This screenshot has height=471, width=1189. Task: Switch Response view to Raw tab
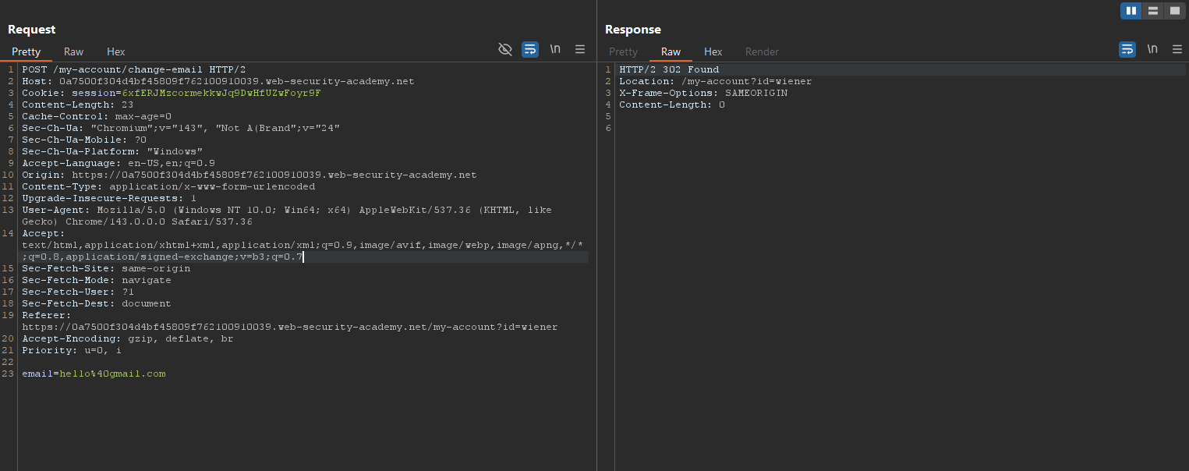pyautogui.click(x=671, y=51)
